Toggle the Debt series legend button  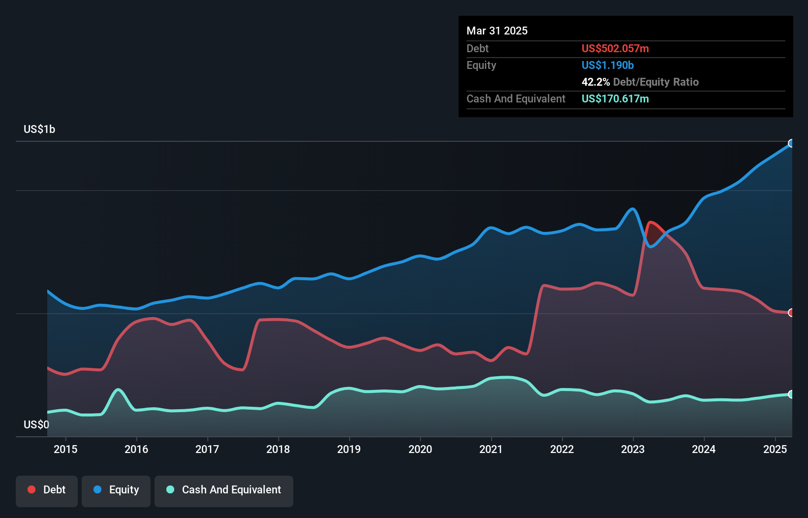click(x=47, y=491)
